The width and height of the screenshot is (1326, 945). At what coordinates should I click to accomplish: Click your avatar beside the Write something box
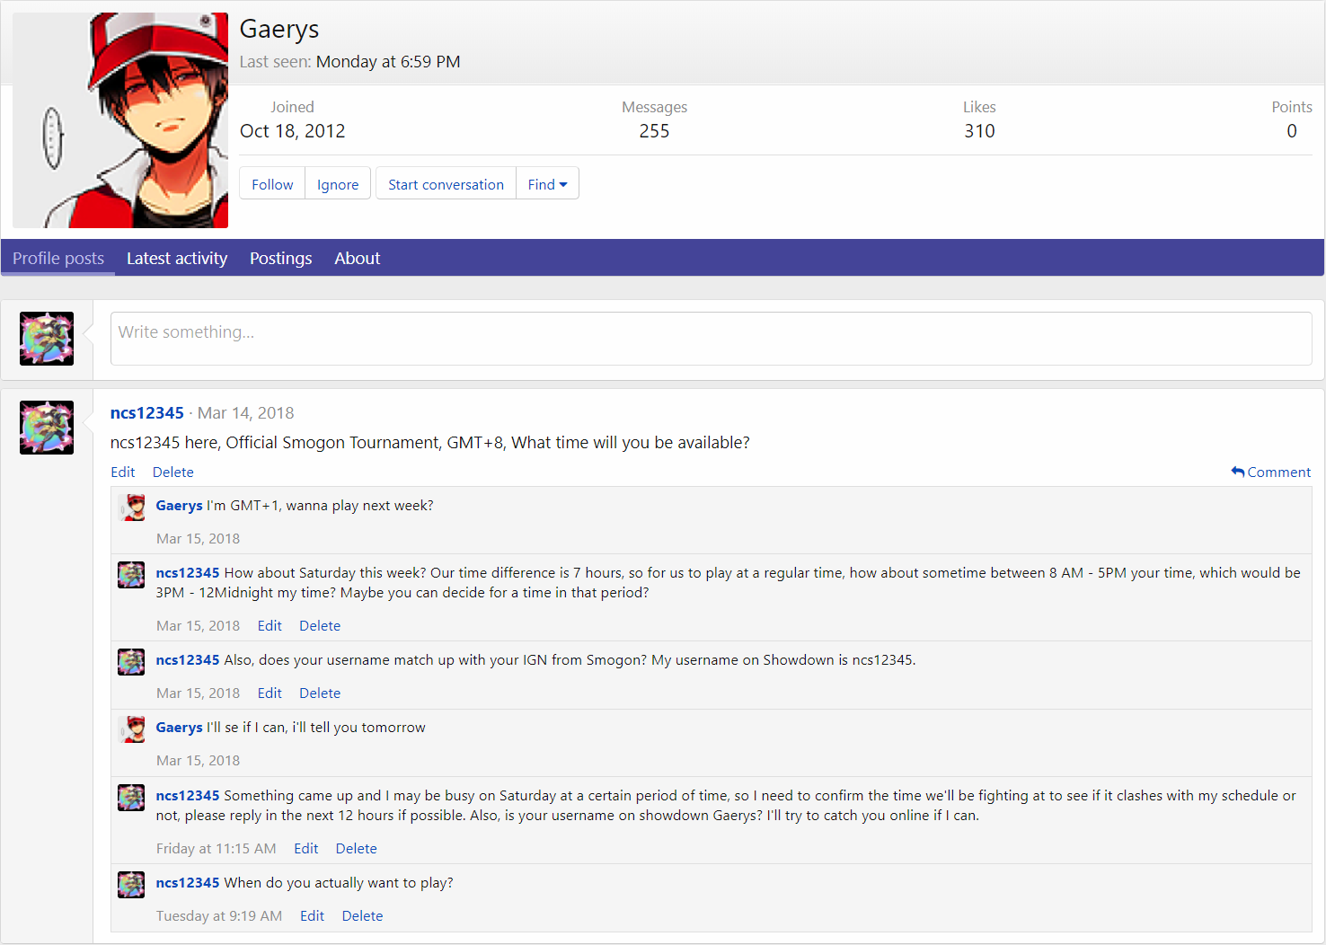pos(47,339)
